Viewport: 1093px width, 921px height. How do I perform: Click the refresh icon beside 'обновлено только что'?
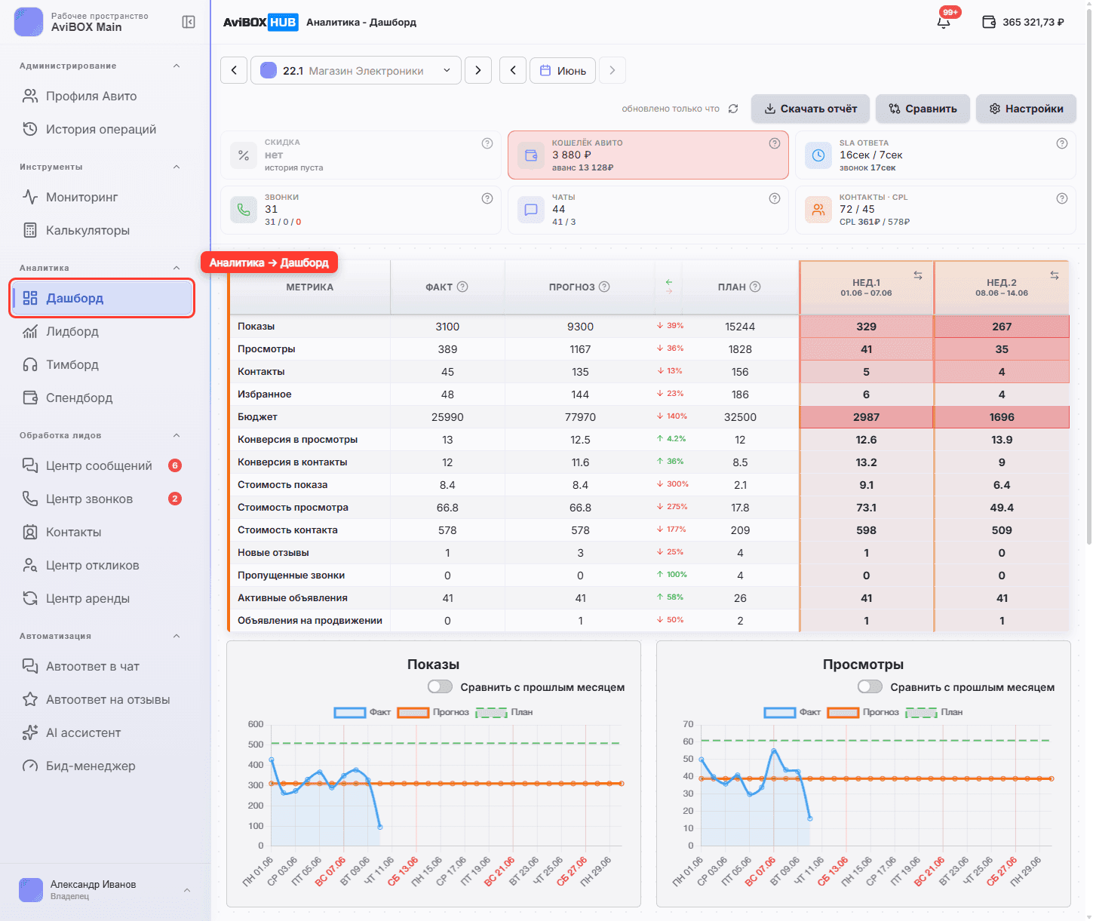coord(733,109)
